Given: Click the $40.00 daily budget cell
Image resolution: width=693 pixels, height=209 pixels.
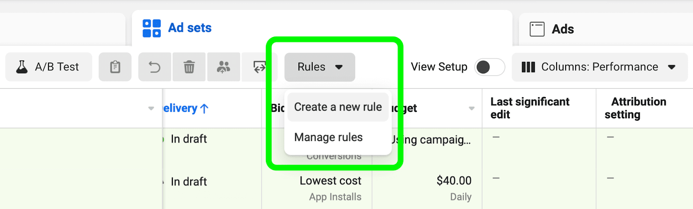Looking at the screenshot, I should [453, 180].
